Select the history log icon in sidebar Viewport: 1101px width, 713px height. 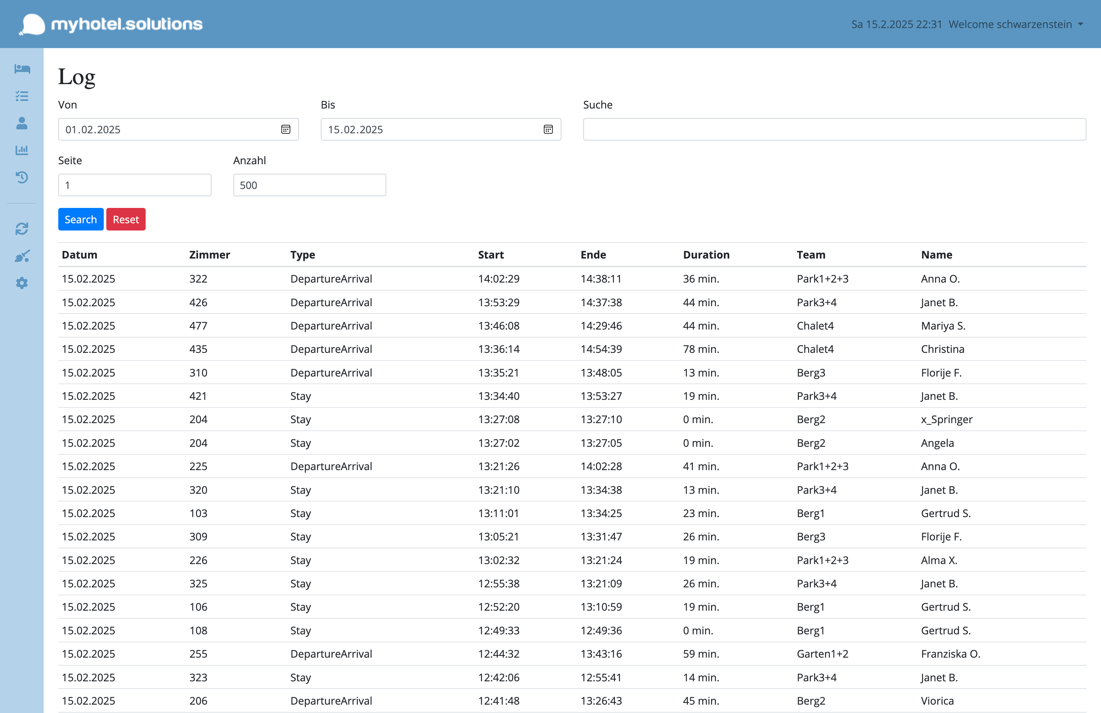pos(22,177)
